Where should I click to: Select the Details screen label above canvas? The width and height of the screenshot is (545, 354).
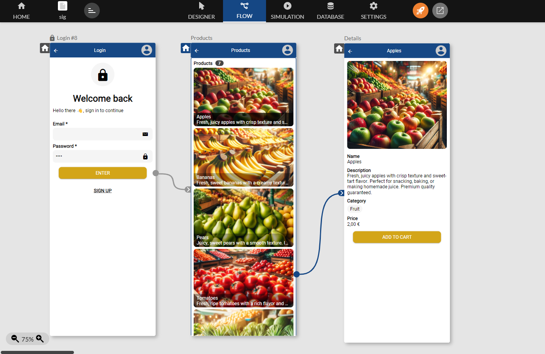pyautogui.click(x=353, y=38)
